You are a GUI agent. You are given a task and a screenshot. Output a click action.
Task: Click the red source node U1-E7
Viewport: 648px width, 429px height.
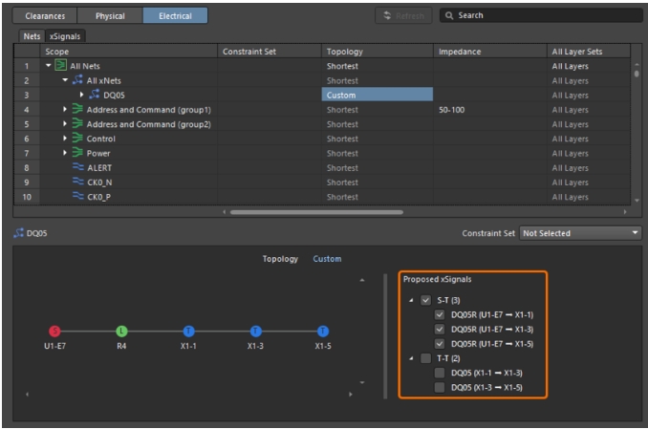pos(54,331)
